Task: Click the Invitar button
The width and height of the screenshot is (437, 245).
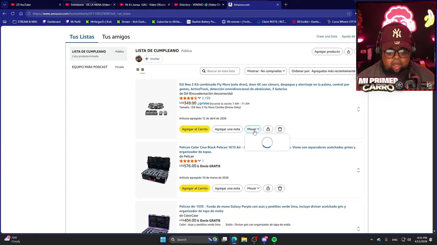Action: coord(153,59)
